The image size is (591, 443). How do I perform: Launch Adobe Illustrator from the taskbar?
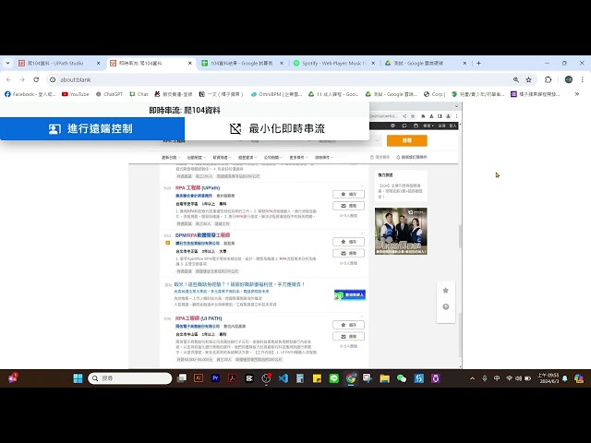tap(199, 378)
